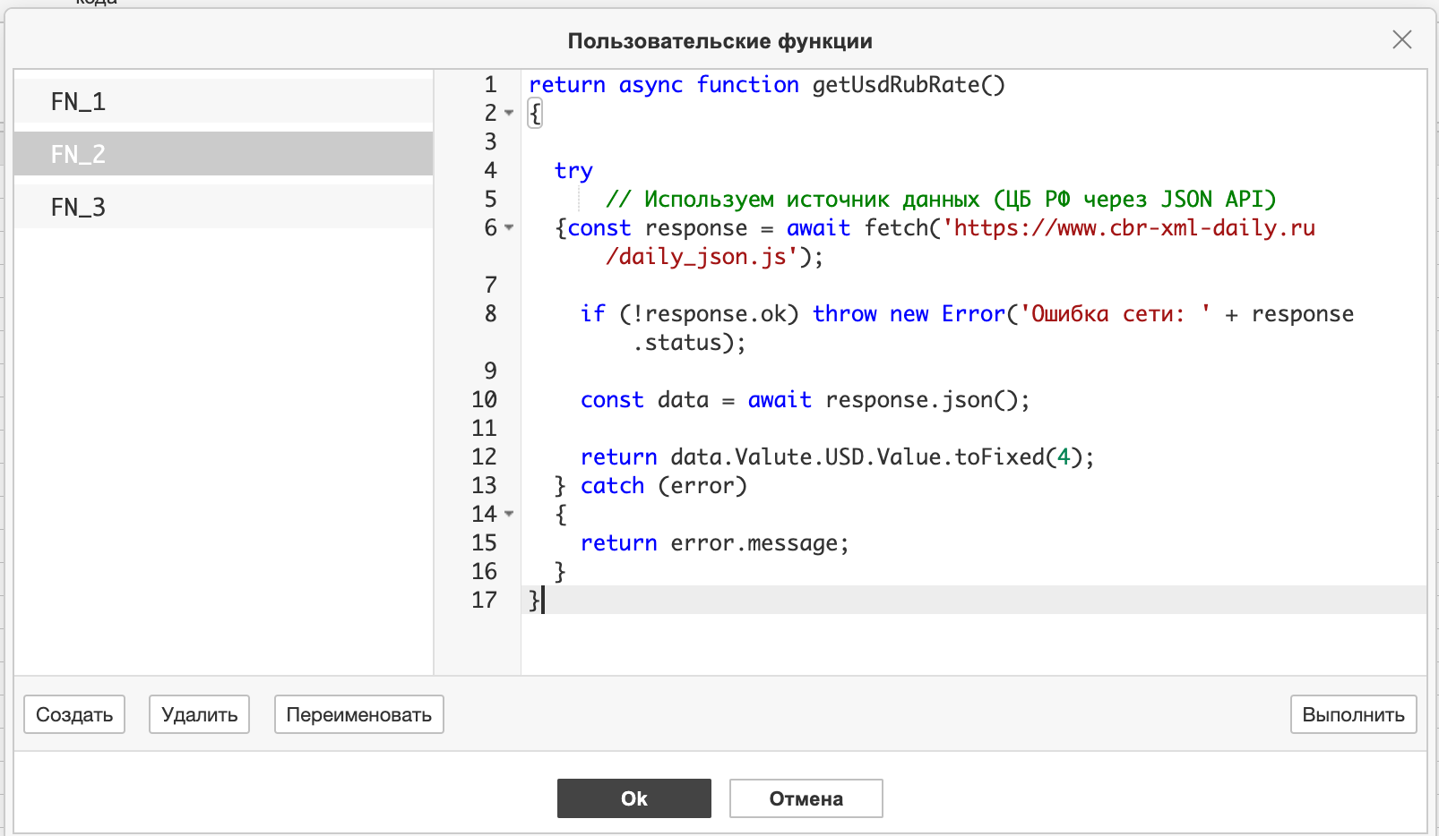The height and width of the screenshot is (836, 1439).
Task: Close the Пользовательские функции dialog
Action: (x=1402, y=39)
